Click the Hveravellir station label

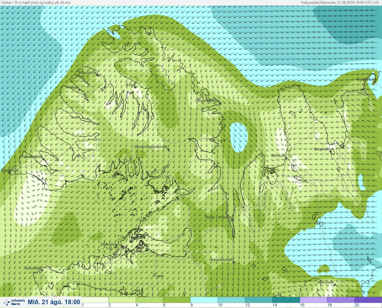tap(326, 282)
